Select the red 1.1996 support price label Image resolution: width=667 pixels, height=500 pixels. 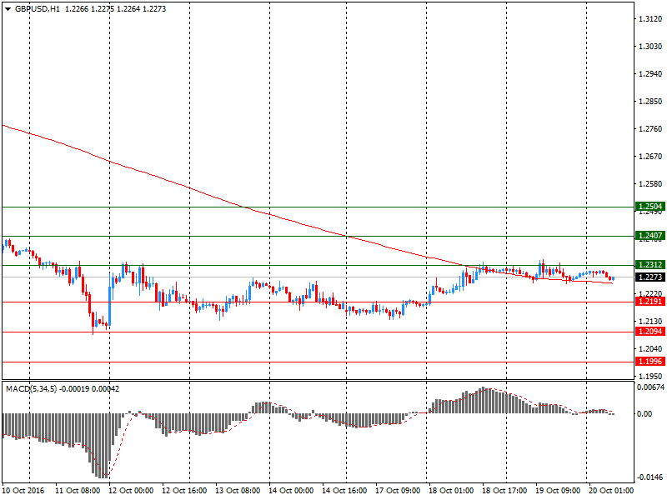point(650,362)
